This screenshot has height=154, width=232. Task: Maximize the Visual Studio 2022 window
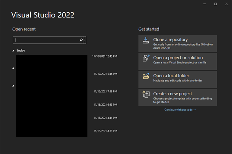click(x=215, y=4)
